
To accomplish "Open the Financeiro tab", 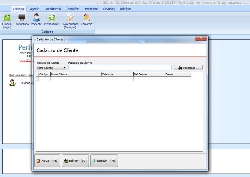I will tap(91, 9).
